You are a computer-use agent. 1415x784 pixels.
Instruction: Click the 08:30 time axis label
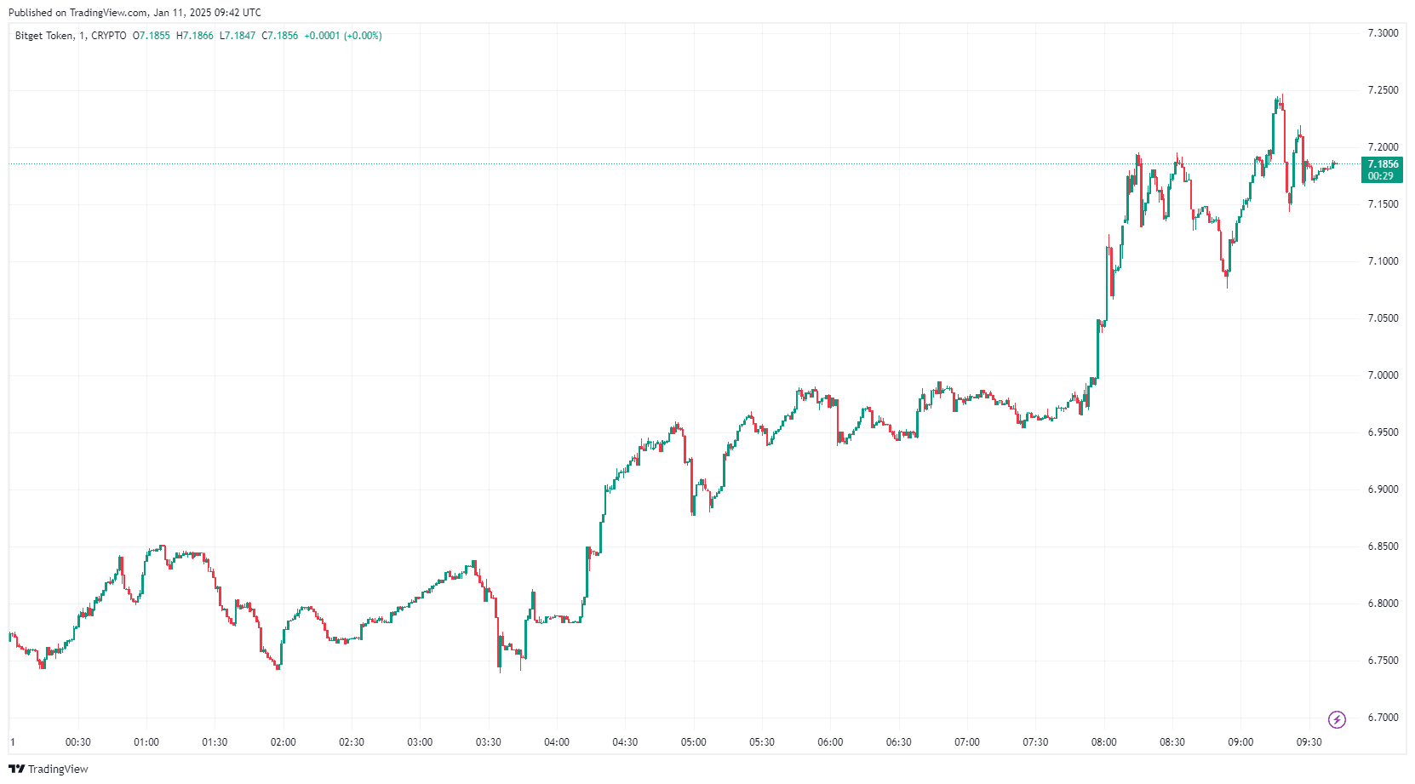[1172, 742]
